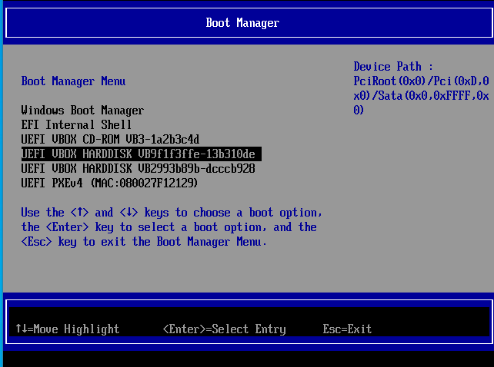494x367 pixels.
Task: Choose EFI Internal Shell boot option
Action: click(76, 125)
